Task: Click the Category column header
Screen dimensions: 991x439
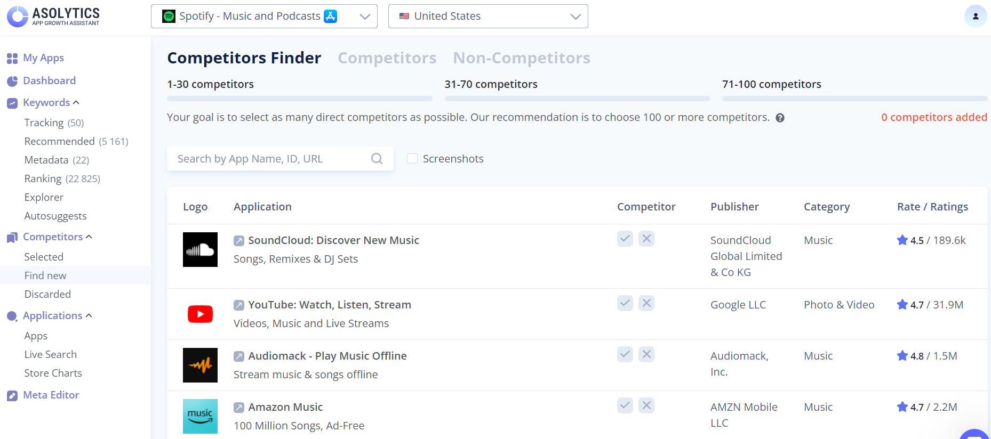Action: click(x=827, y=207)
